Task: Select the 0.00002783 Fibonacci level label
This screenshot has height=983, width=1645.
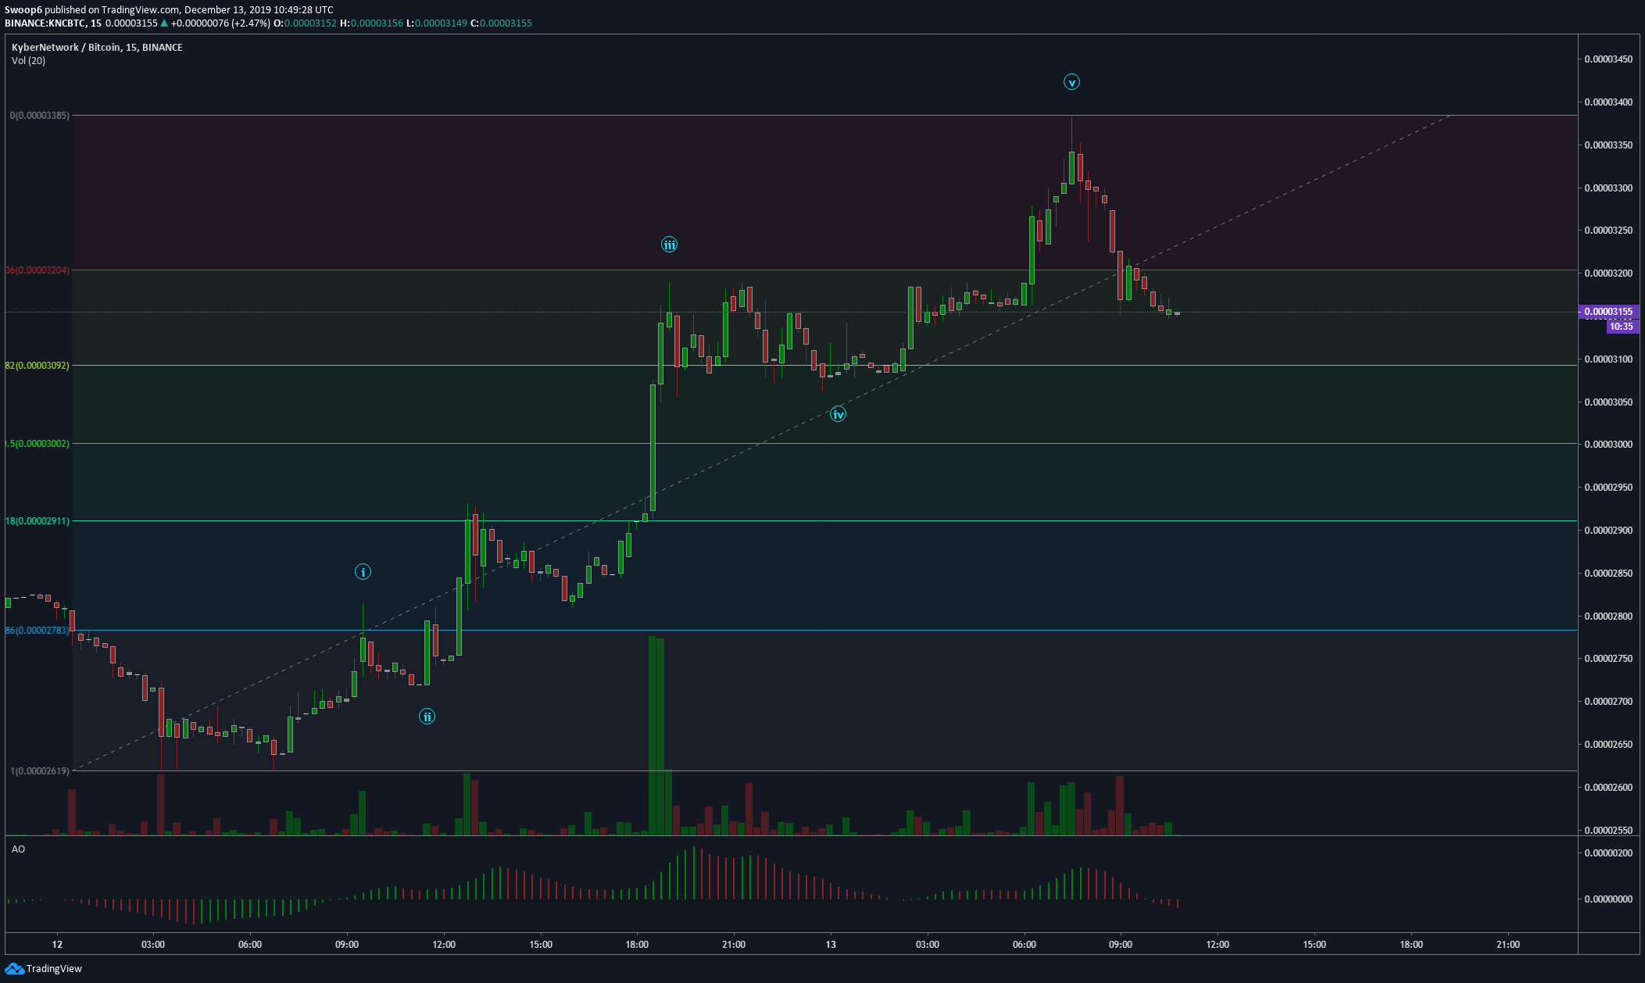Action: (x=38, y=631)
